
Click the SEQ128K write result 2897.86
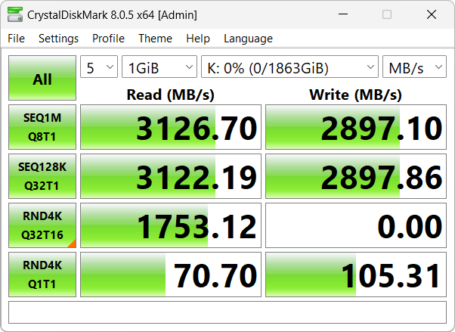click(356, 176)
